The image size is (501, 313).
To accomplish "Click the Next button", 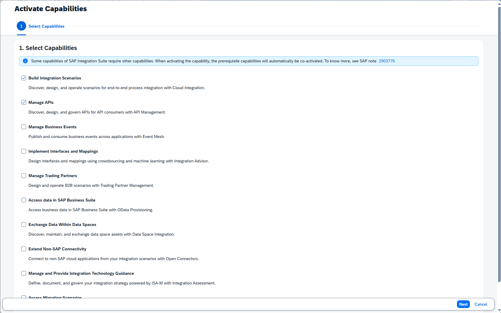I will (463, 304).
